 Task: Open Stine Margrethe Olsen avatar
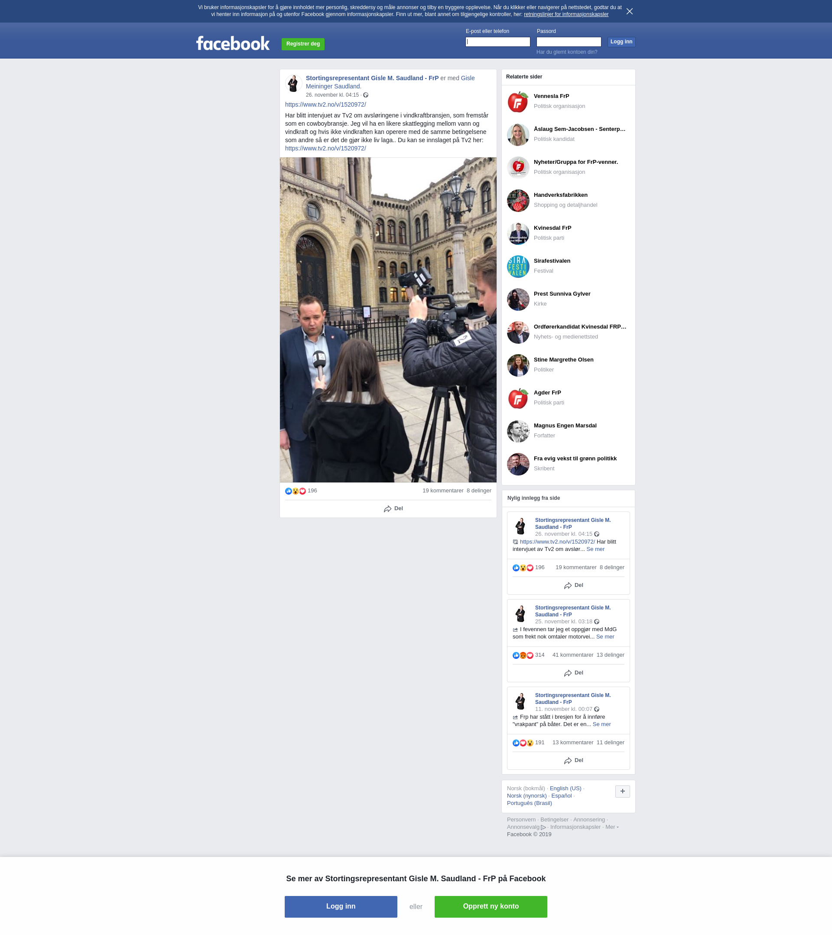tap(518, 365)
